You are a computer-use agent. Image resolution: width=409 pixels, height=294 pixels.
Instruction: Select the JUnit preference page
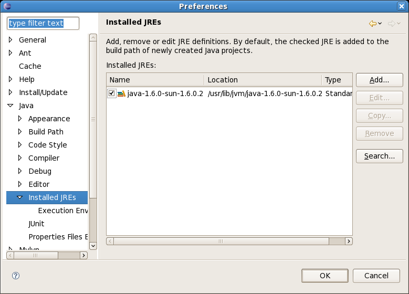36,224
